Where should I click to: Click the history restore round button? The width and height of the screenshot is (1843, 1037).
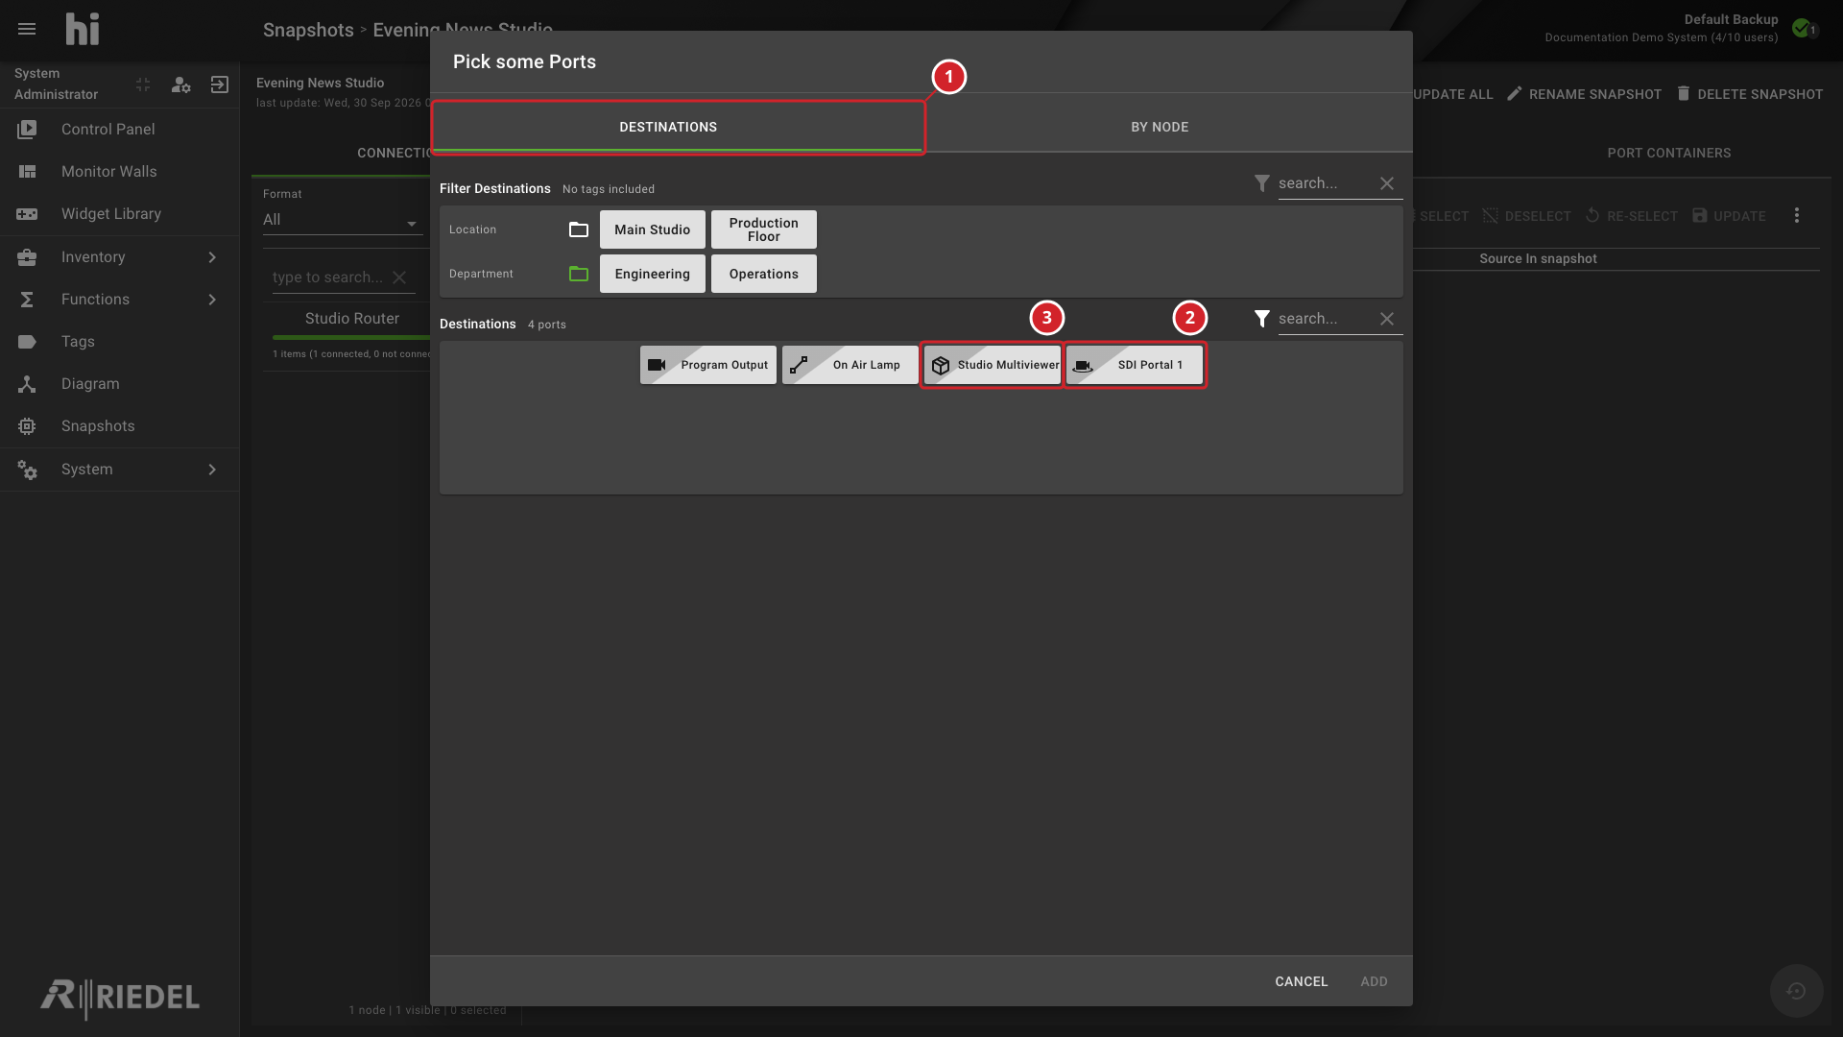coord(1796,991)
